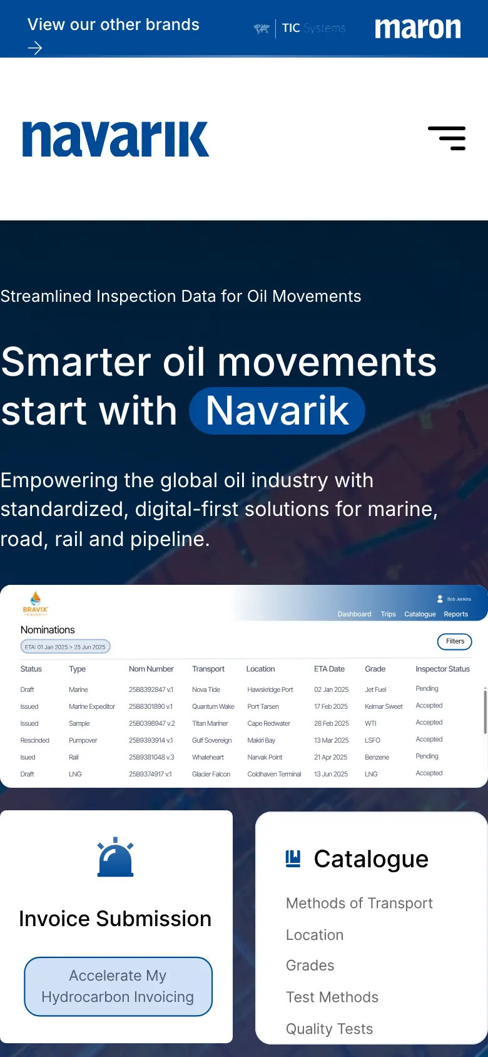Screen dimensions: 488x1057
Task: Click the highlighted Navarik word in headline
Action: click(277, 411)
